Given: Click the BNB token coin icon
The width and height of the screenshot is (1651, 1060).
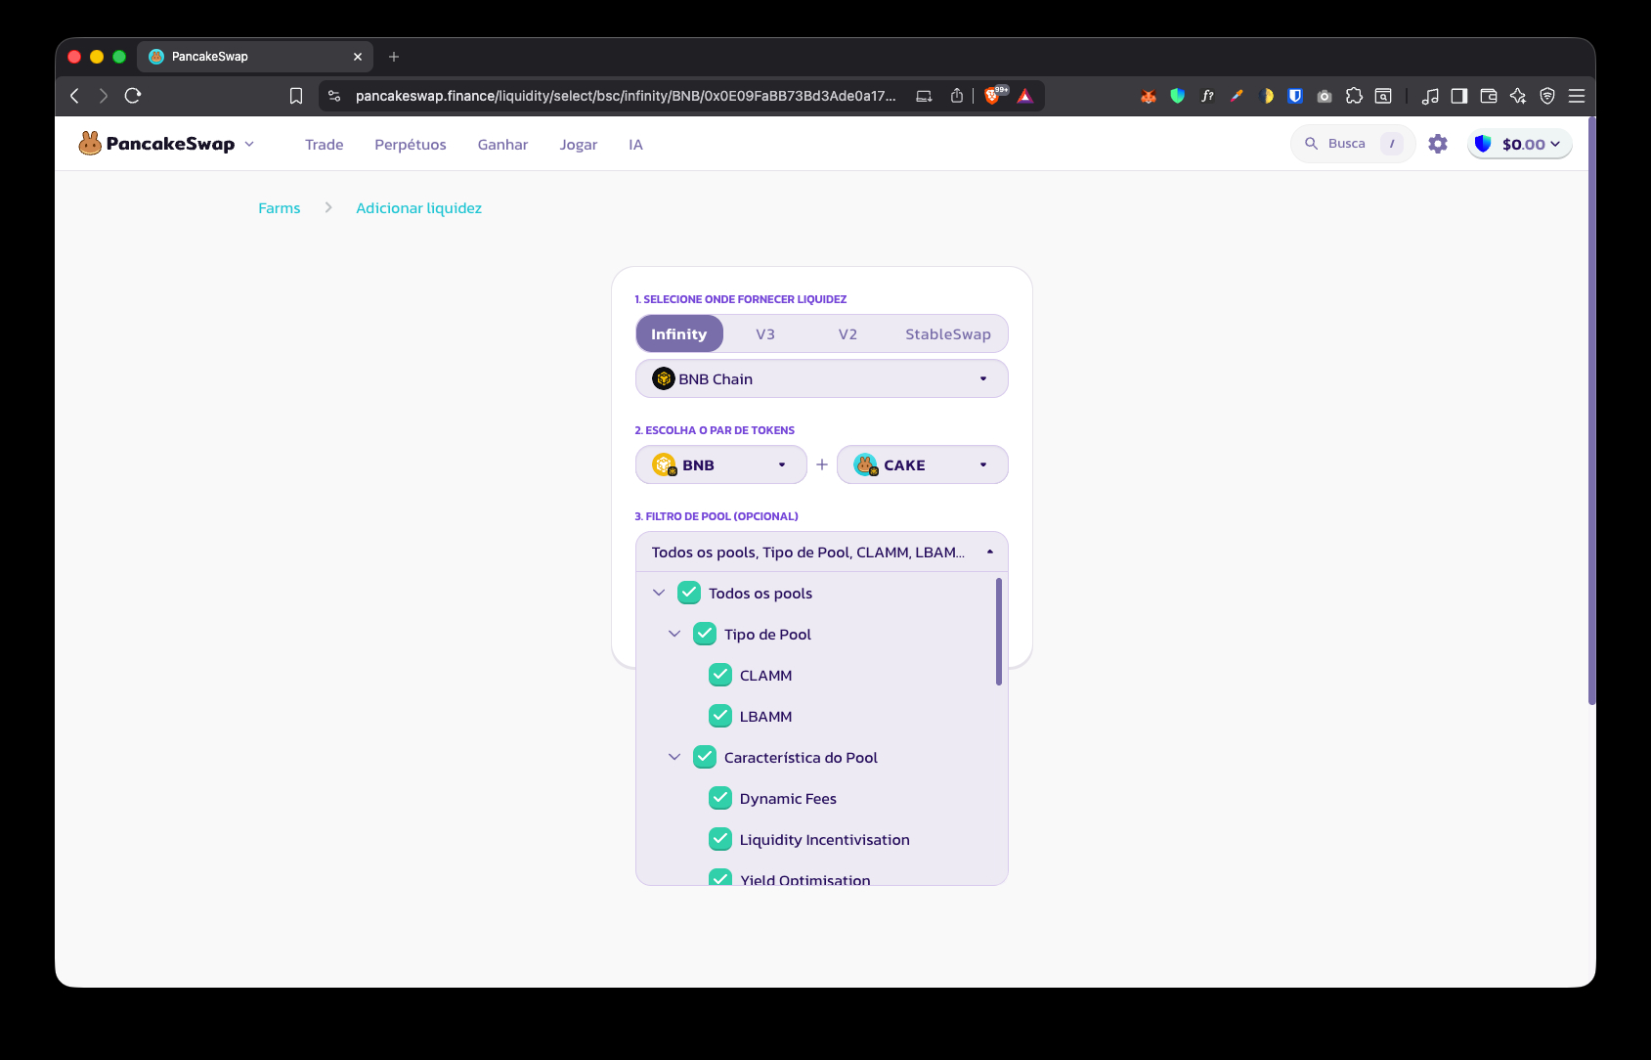Looking at the screenshot, I should click(665, 464).
